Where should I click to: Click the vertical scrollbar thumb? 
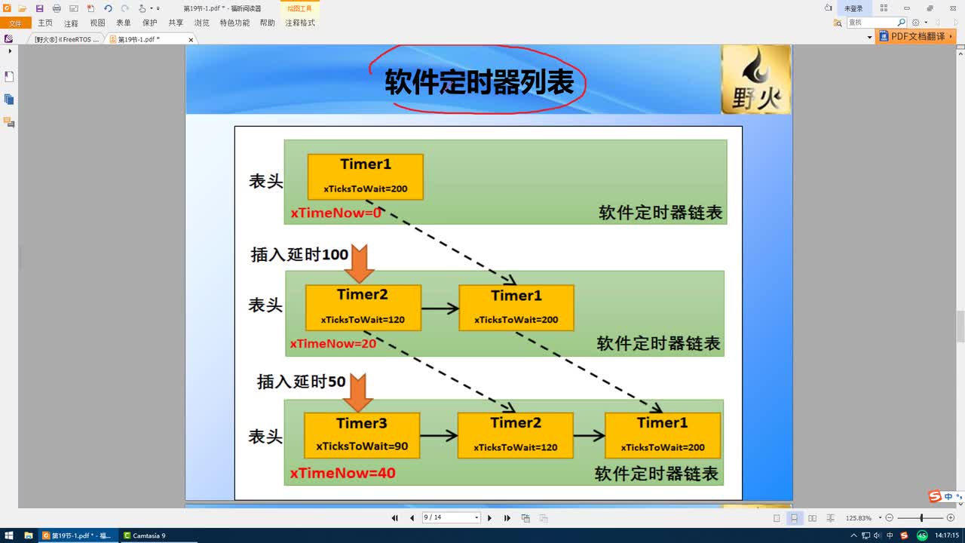click(x=960, y=326)
